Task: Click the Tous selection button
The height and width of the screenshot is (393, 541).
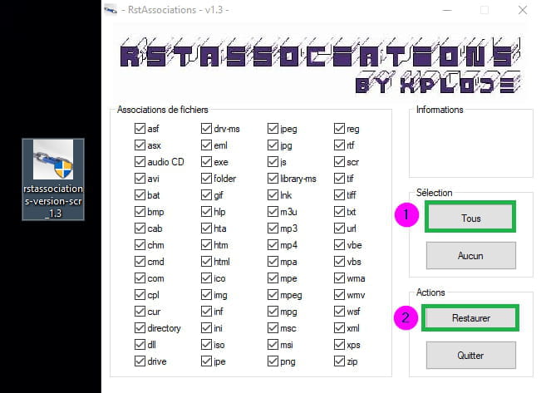Action: pyautogui.click(x=470, y=217)
